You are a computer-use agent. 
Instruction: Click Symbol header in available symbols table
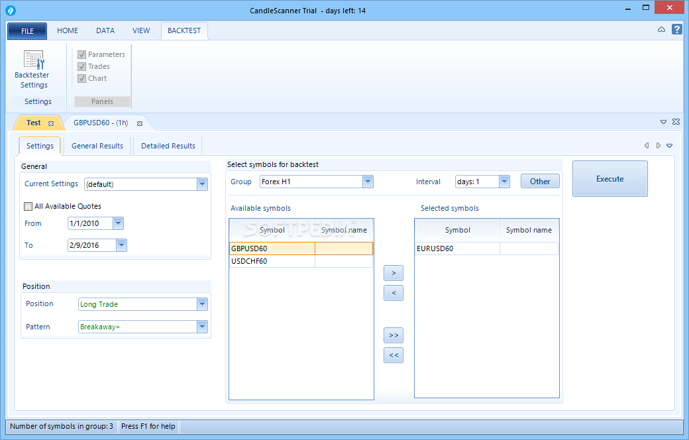pyautogui.click(x=272, y=230)
